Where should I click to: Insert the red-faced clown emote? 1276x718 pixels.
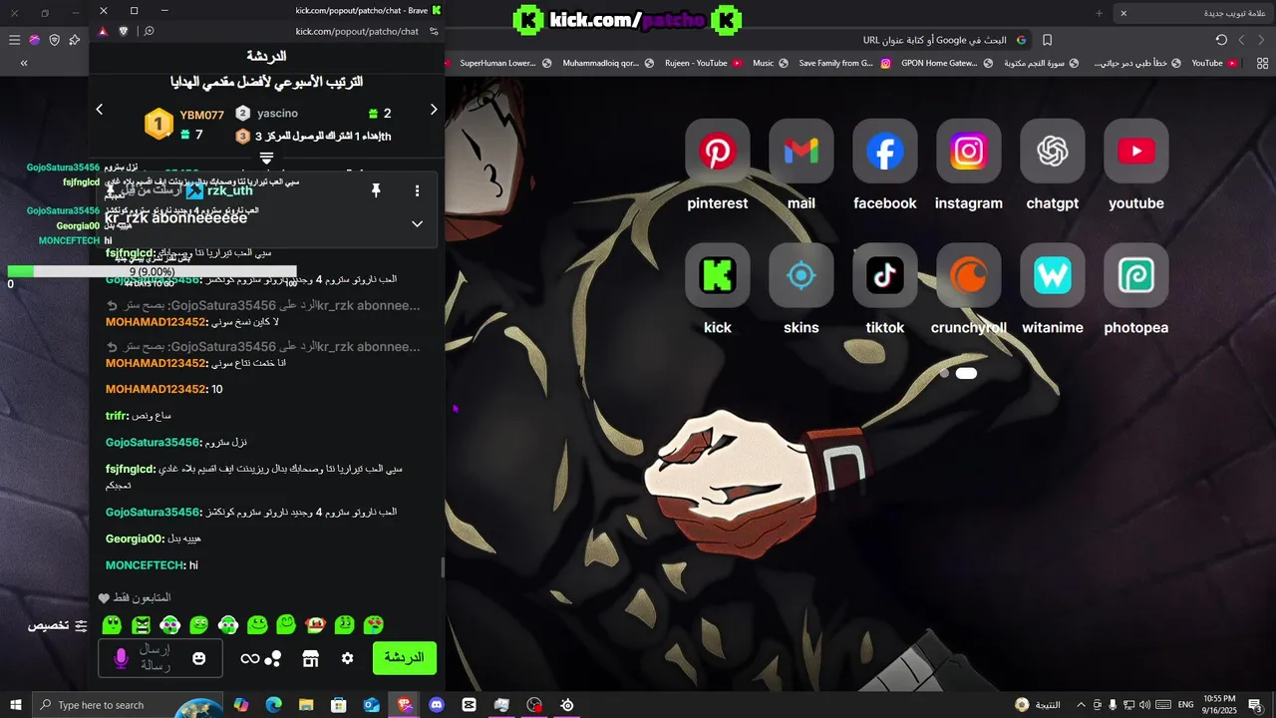click(x=316, y=625)
